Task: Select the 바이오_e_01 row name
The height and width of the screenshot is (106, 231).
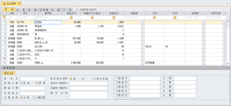Action: tap(48, 43)
